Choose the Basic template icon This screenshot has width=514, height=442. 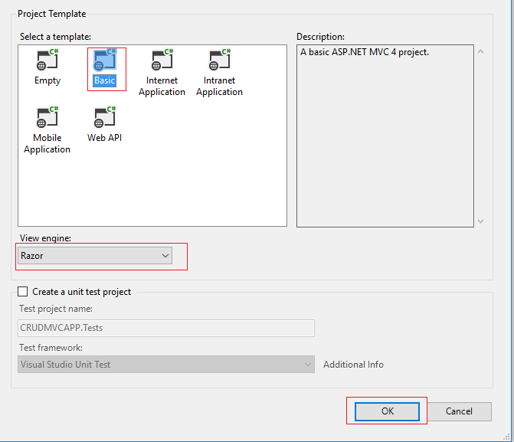click(x=104, y=61)
